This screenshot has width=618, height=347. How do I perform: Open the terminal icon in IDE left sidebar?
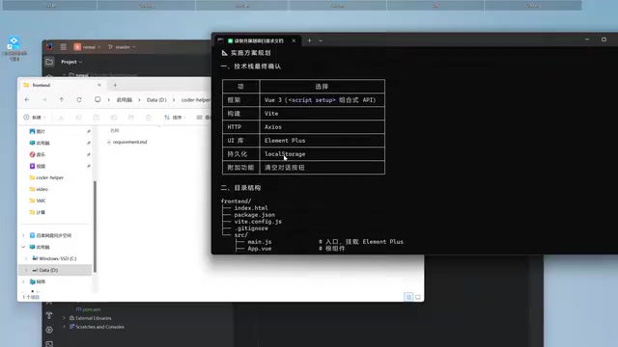point(49,344)
